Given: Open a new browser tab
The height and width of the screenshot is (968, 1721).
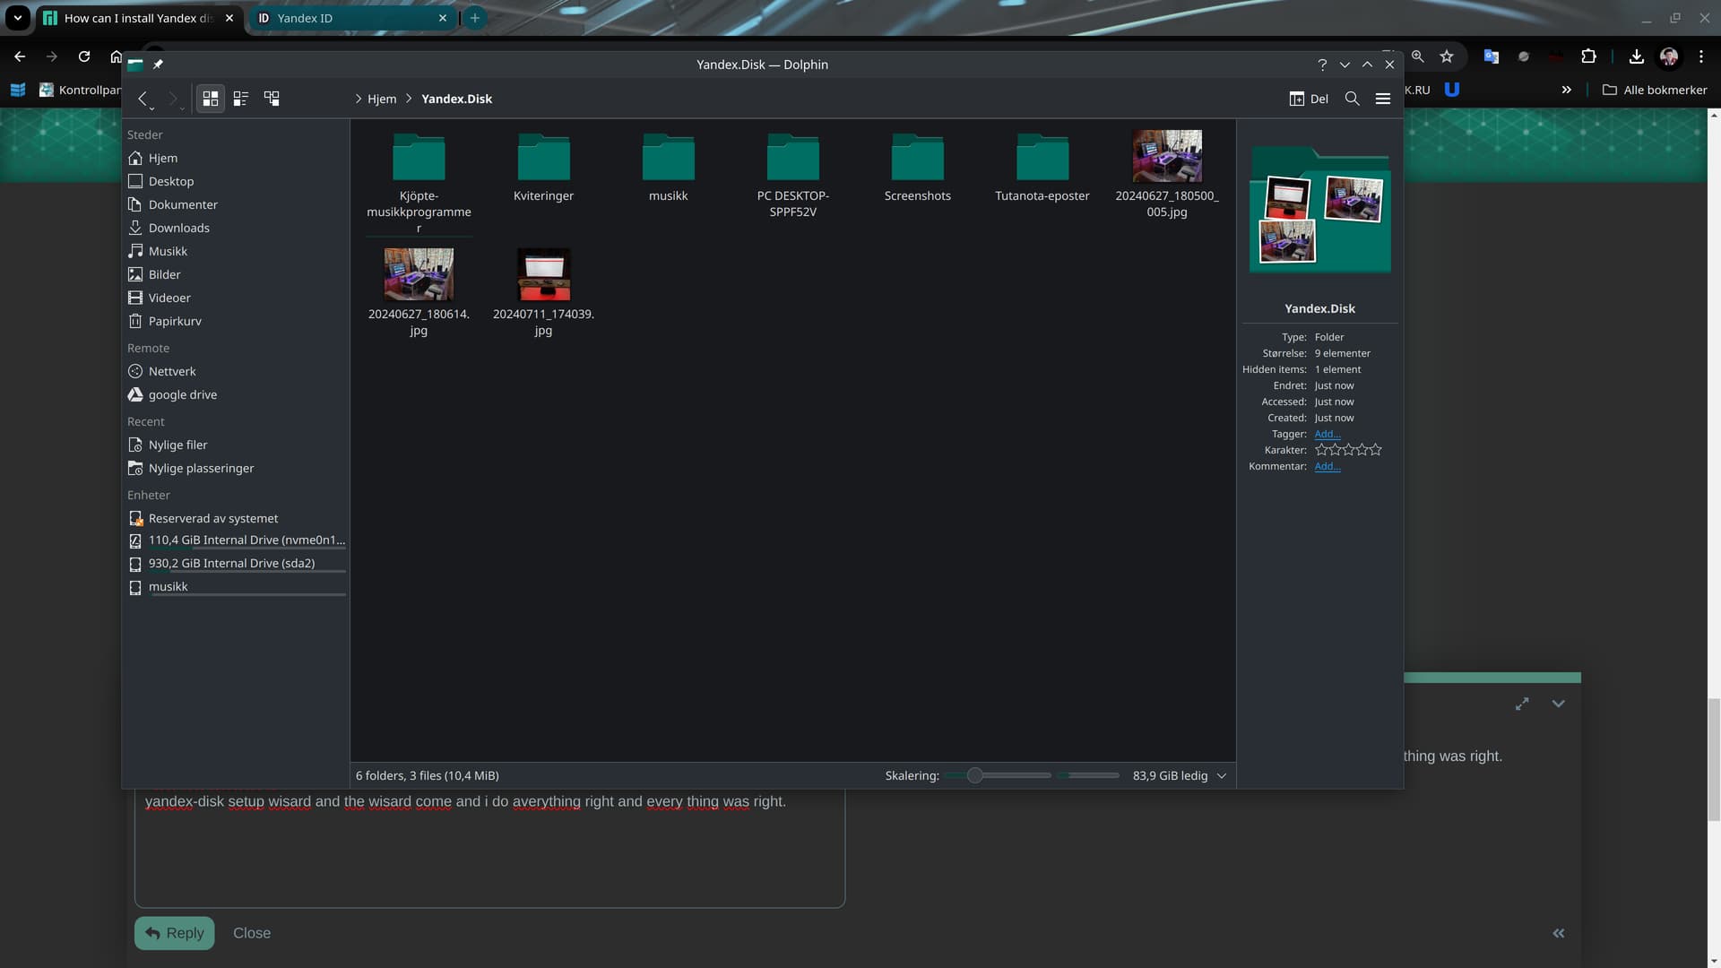Looking at the screenshot, I should [x=475, y=18].
